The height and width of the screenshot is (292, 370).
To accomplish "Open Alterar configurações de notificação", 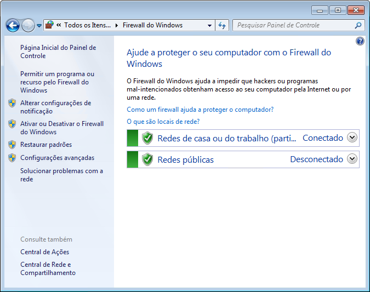I will pyautogui.click(x=56, y=107).
